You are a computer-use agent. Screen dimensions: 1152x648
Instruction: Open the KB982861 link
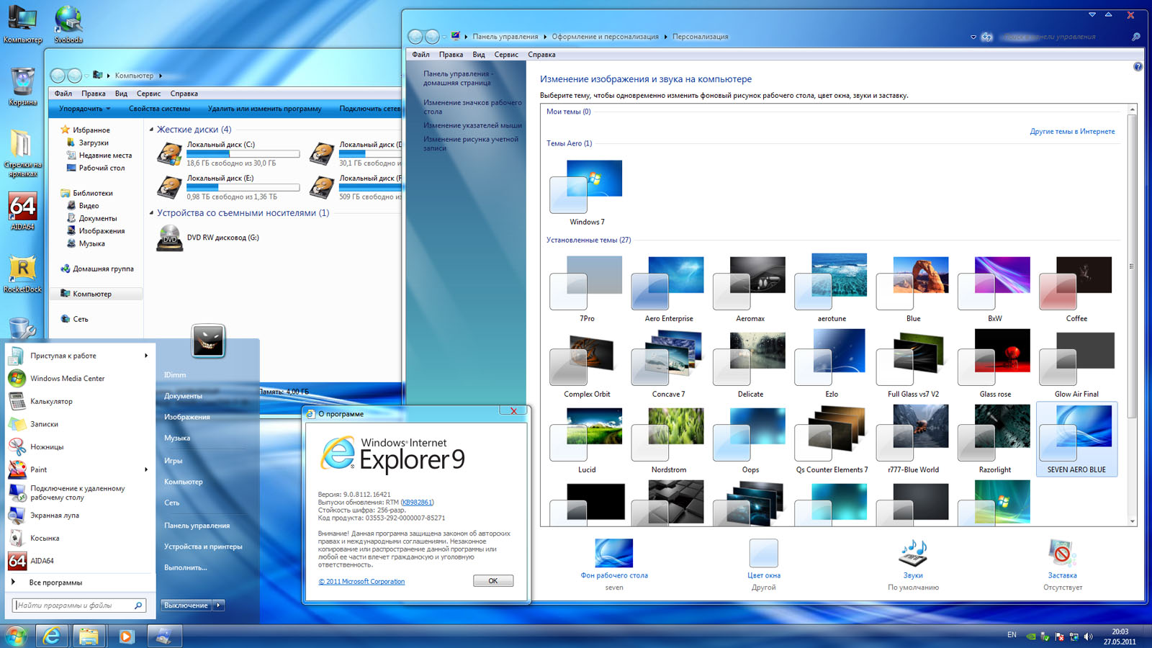point(417,503)
